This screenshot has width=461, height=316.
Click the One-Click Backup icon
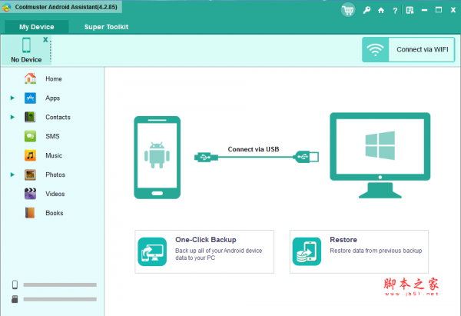click(152, 251)
